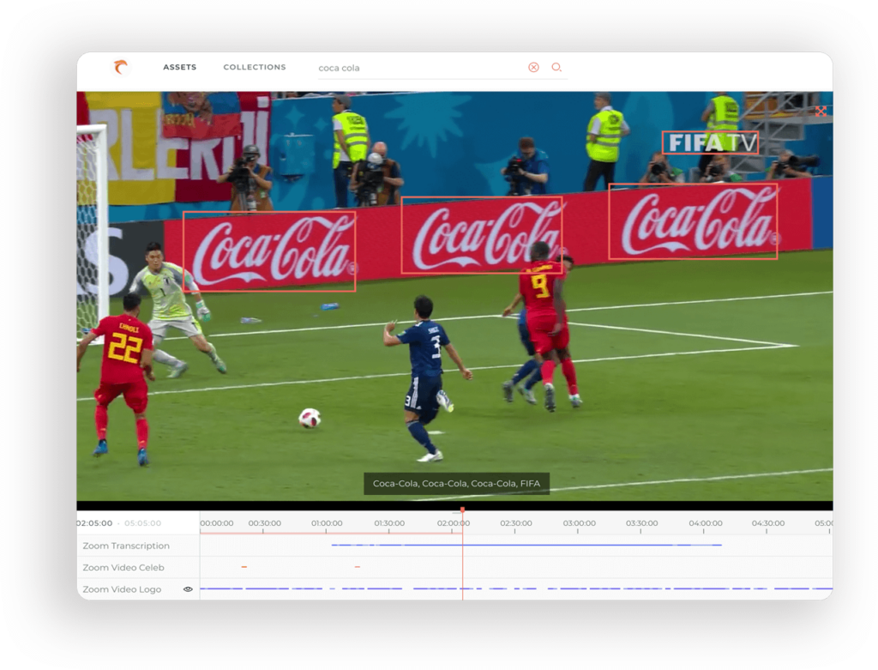878x670 pixels.
Task: Click the first orange Celeb detection marker
Action: coord(244,567)
